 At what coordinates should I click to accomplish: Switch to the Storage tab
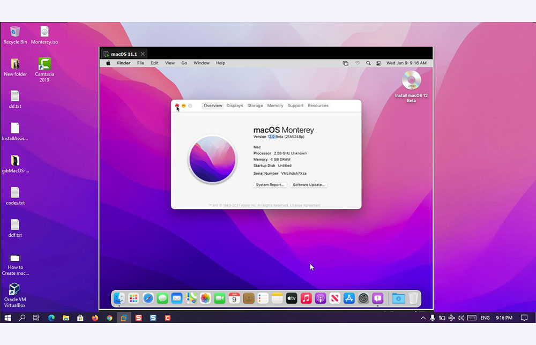pos(255,106)
